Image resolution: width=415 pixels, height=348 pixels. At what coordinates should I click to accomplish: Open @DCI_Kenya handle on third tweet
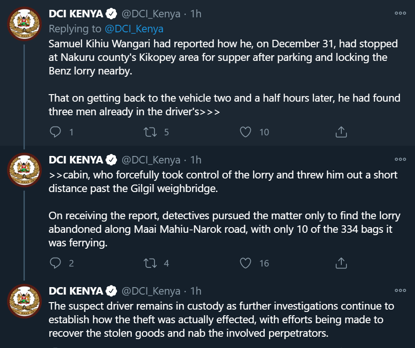pos(151,291)
